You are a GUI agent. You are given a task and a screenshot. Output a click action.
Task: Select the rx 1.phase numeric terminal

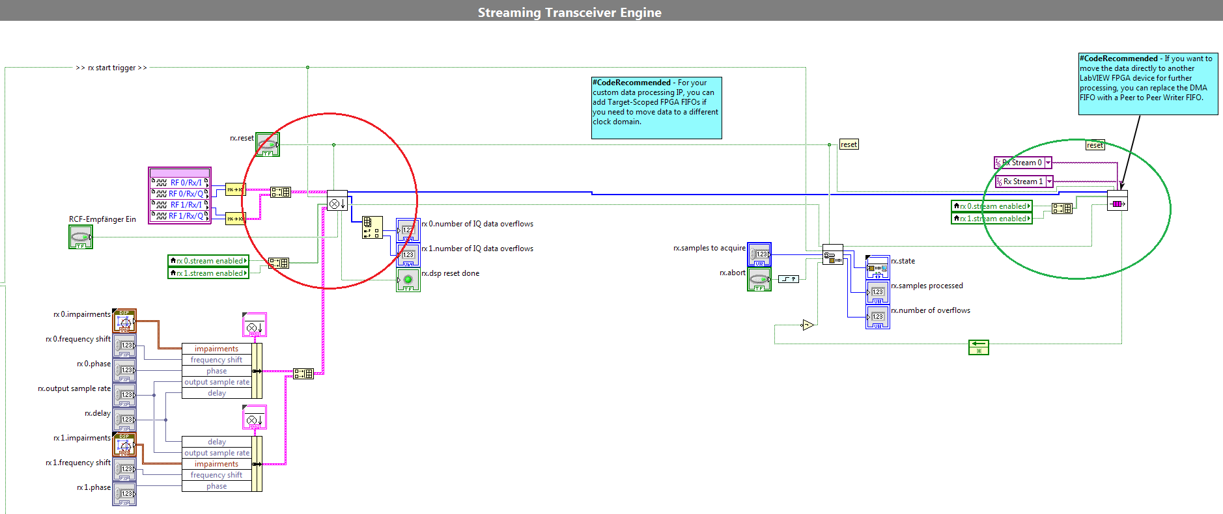(124, 494)
